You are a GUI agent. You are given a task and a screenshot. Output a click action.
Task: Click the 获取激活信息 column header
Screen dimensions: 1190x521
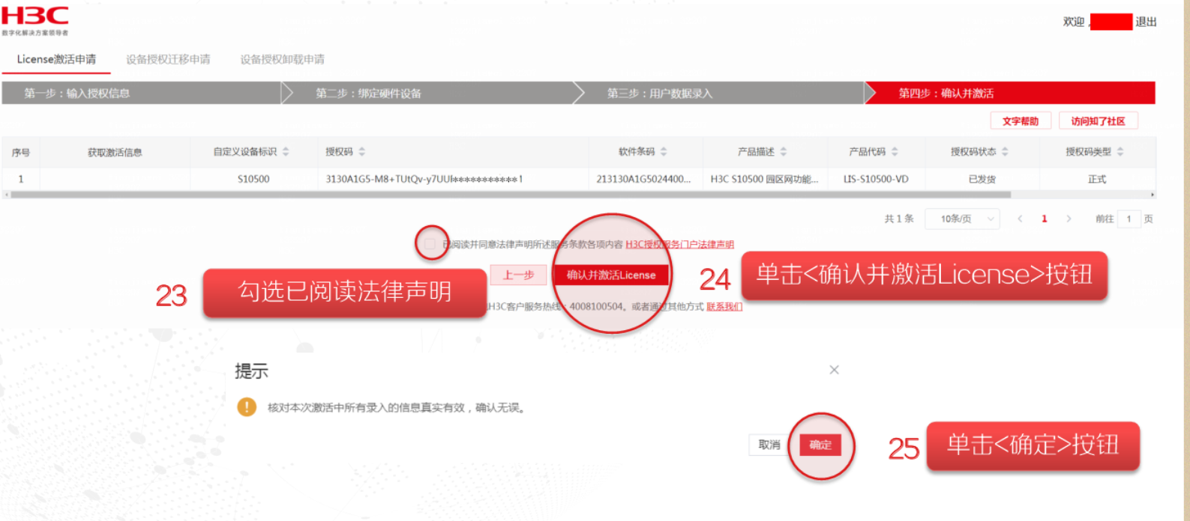115,152
